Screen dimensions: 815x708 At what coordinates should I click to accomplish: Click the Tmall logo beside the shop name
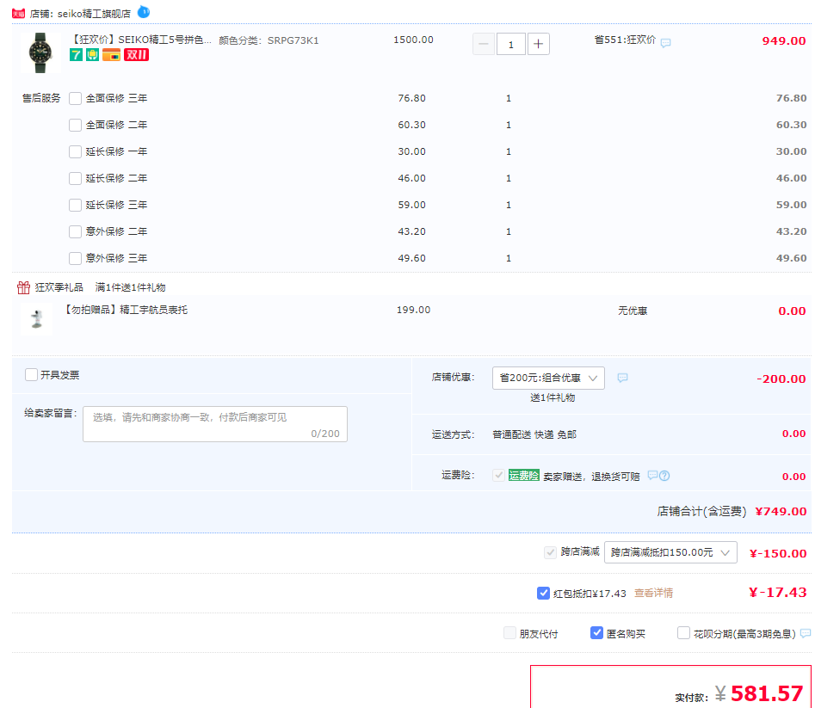(18, 14)
